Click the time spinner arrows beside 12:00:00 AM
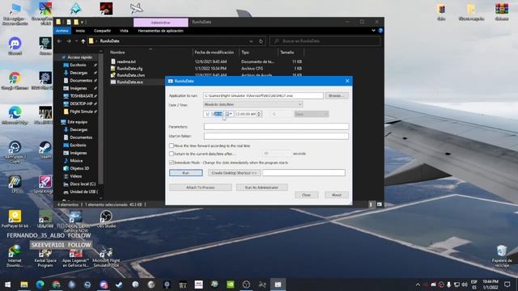This screenshot has width=518, height=291. tap(259, 114)
